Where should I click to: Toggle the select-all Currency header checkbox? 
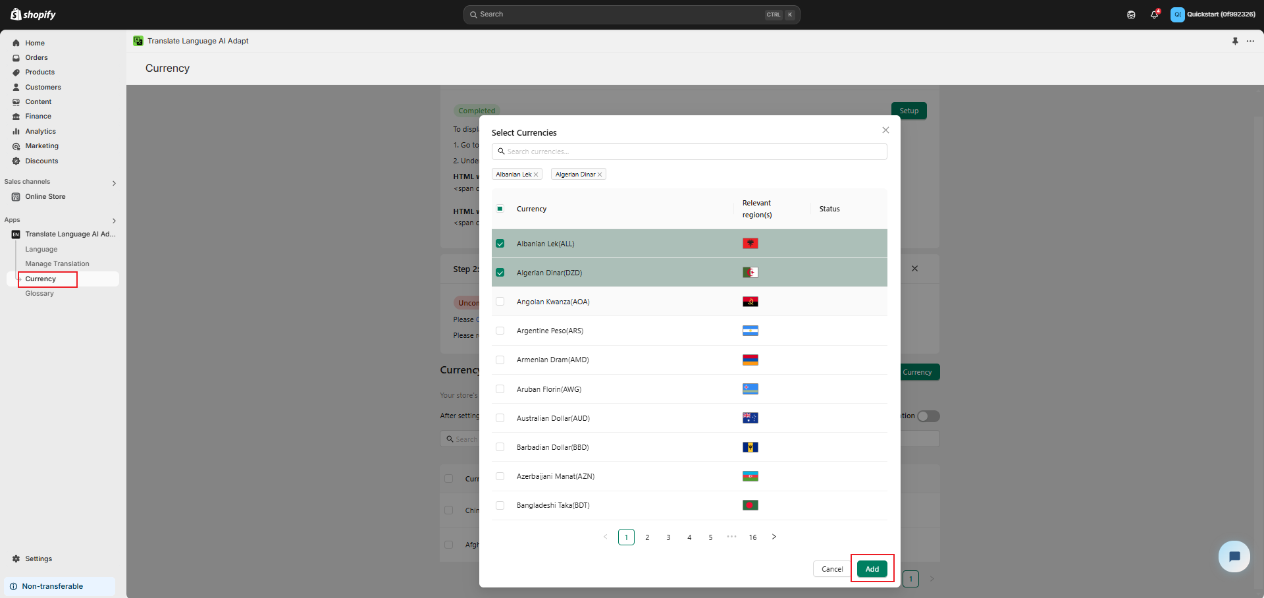(x=500, y=209)
